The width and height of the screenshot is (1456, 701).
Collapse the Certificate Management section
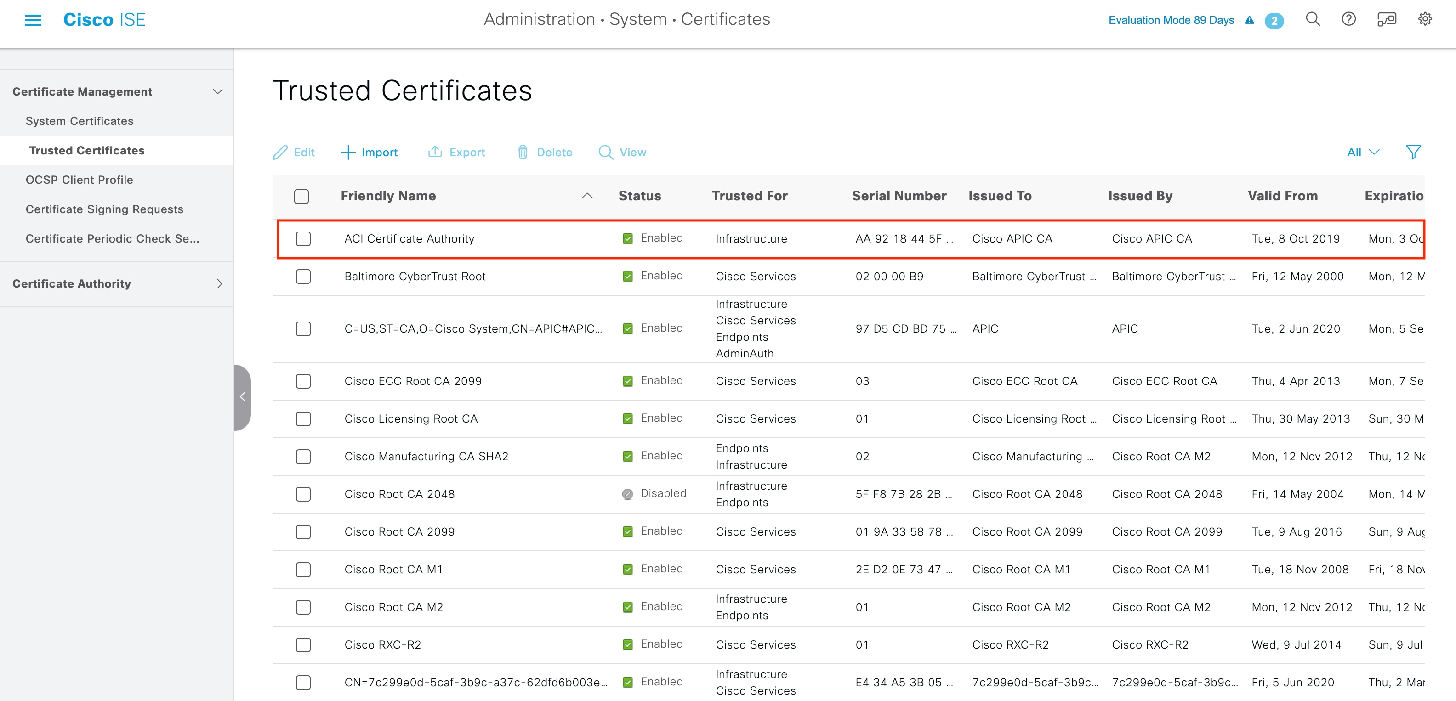pos(217,91)
